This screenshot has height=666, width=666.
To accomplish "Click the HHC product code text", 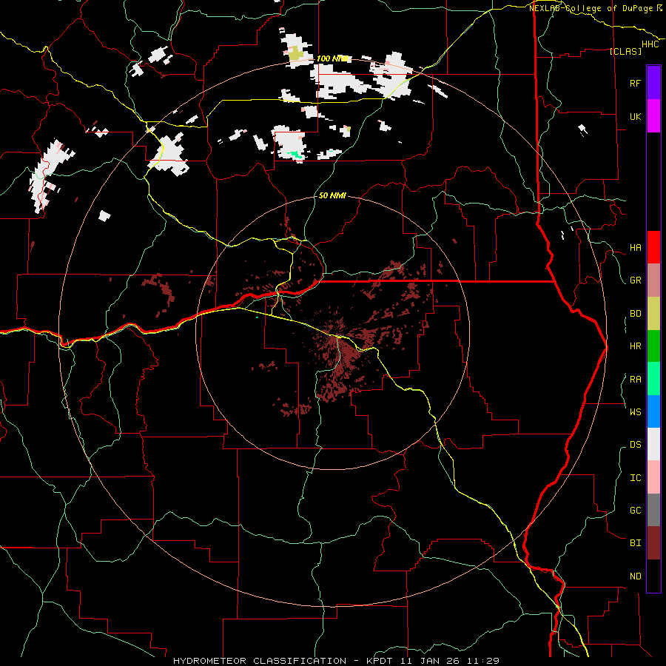I will pos(650,44).
